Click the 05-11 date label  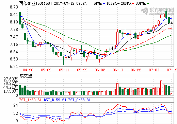pos(64,70)
